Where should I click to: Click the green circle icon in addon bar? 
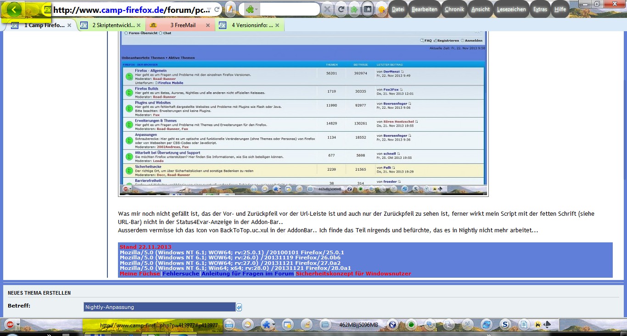(411, 325)
